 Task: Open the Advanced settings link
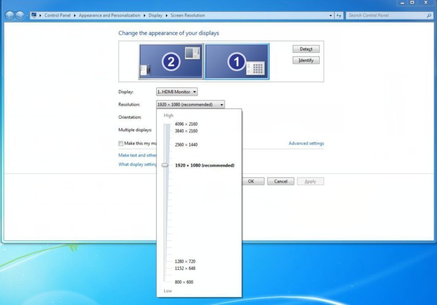(306, 143)
